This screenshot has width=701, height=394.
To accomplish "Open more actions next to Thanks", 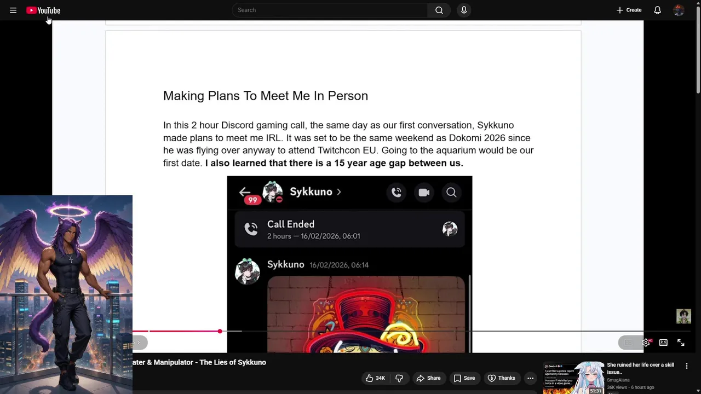I will [x=530, y=378].
